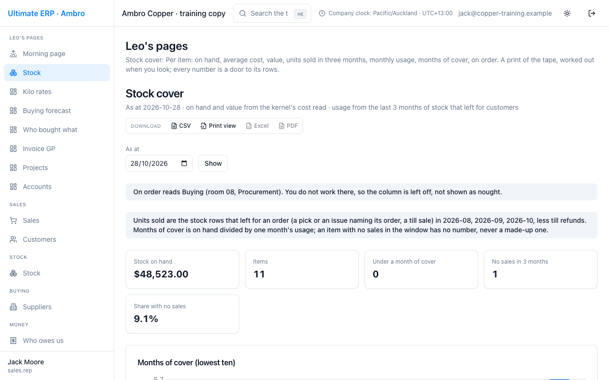Go to Stock in the Stock section

coord(57,273)
